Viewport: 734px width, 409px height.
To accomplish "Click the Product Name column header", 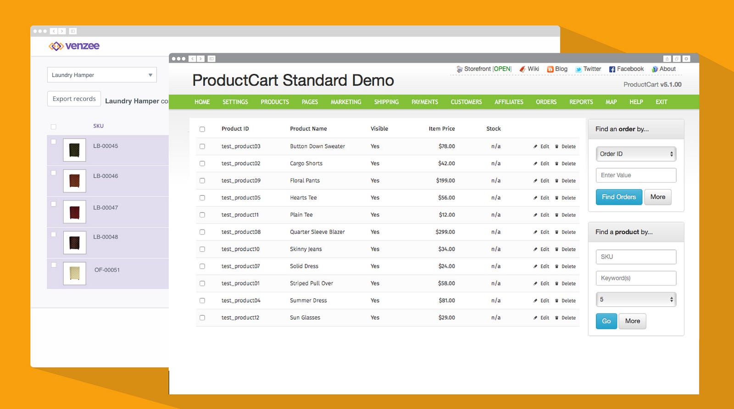I will click(x=308, y=129).
